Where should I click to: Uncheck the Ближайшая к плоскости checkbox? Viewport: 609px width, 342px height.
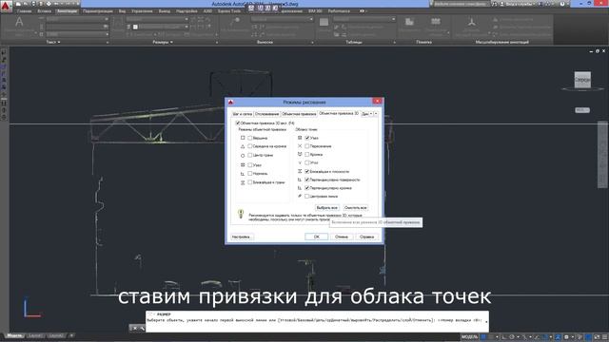(307, 171)
